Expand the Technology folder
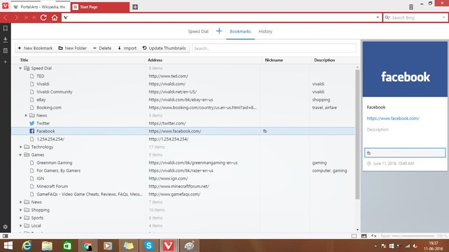Viewport: 449px width, 252px height. click(21, 147)
